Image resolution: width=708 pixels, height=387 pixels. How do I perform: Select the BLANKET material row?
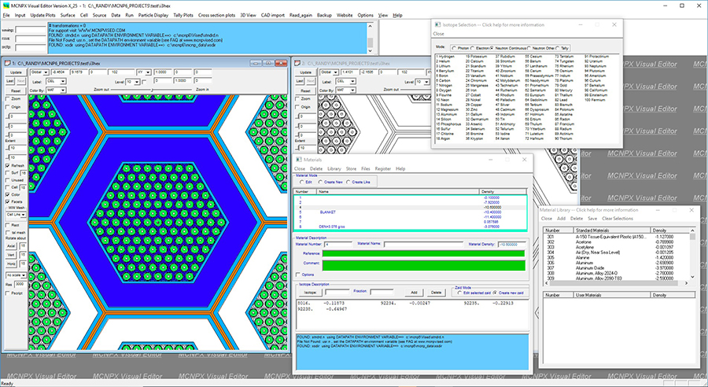coord(411,212)
